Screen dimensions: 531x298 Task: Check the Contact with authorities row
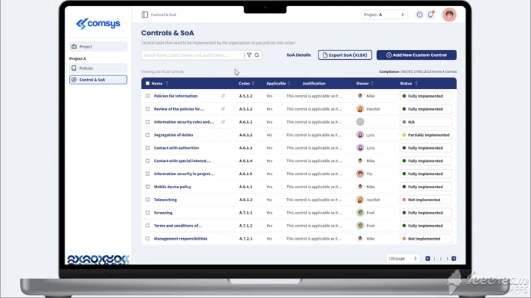click(148, 147)
